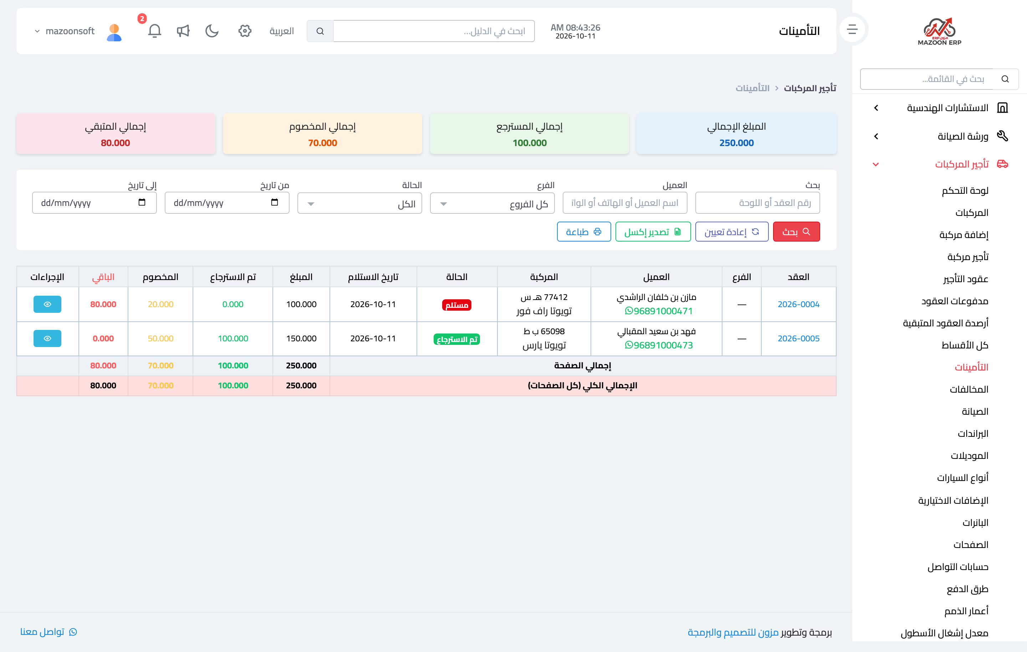The image size is (1027, 652).
Task: Click the 'طباعة' print button
Action: tap(584, 232)
